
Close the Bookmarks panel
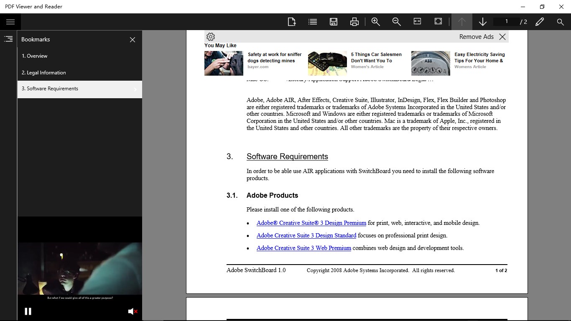coord(133,40)
